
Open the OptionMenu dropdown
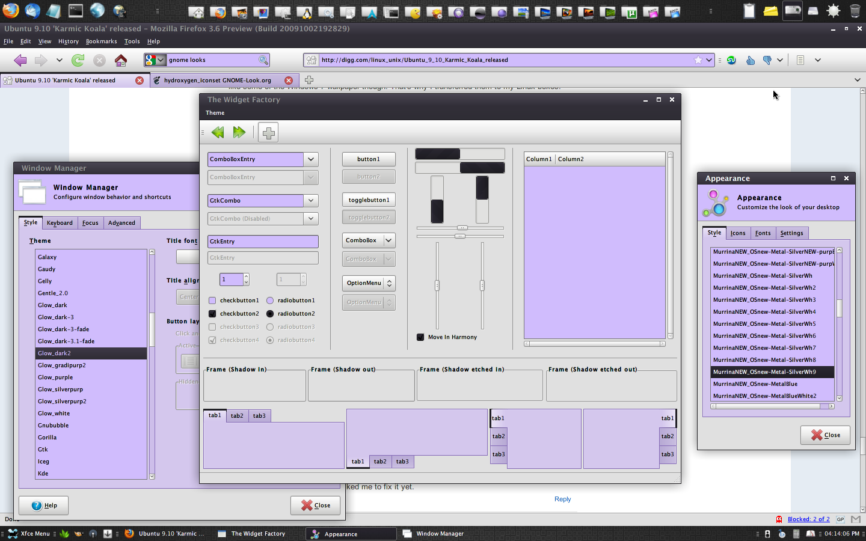point(369,283)
